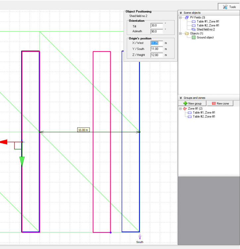Select the Ground object icon
Screen dimensions: 240x249
[194, 38]
